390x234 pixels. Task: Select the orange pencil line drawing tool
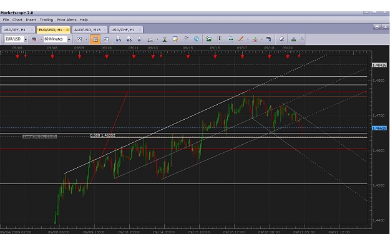(241, 39)
